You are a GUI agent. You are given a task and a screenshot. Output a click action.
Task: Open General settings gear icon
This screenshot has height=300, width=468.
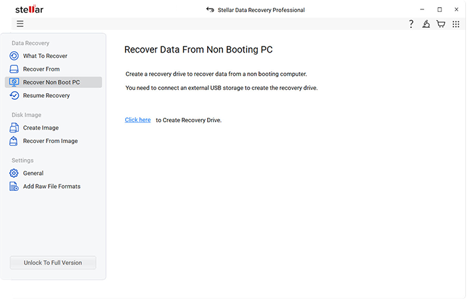point(14,173)
